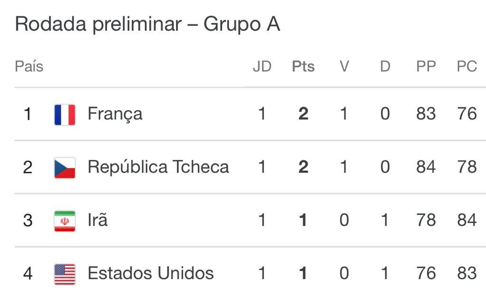This screenshot has height=297, width=486.
Task: Click the V column header
Action: click(344, 66)
